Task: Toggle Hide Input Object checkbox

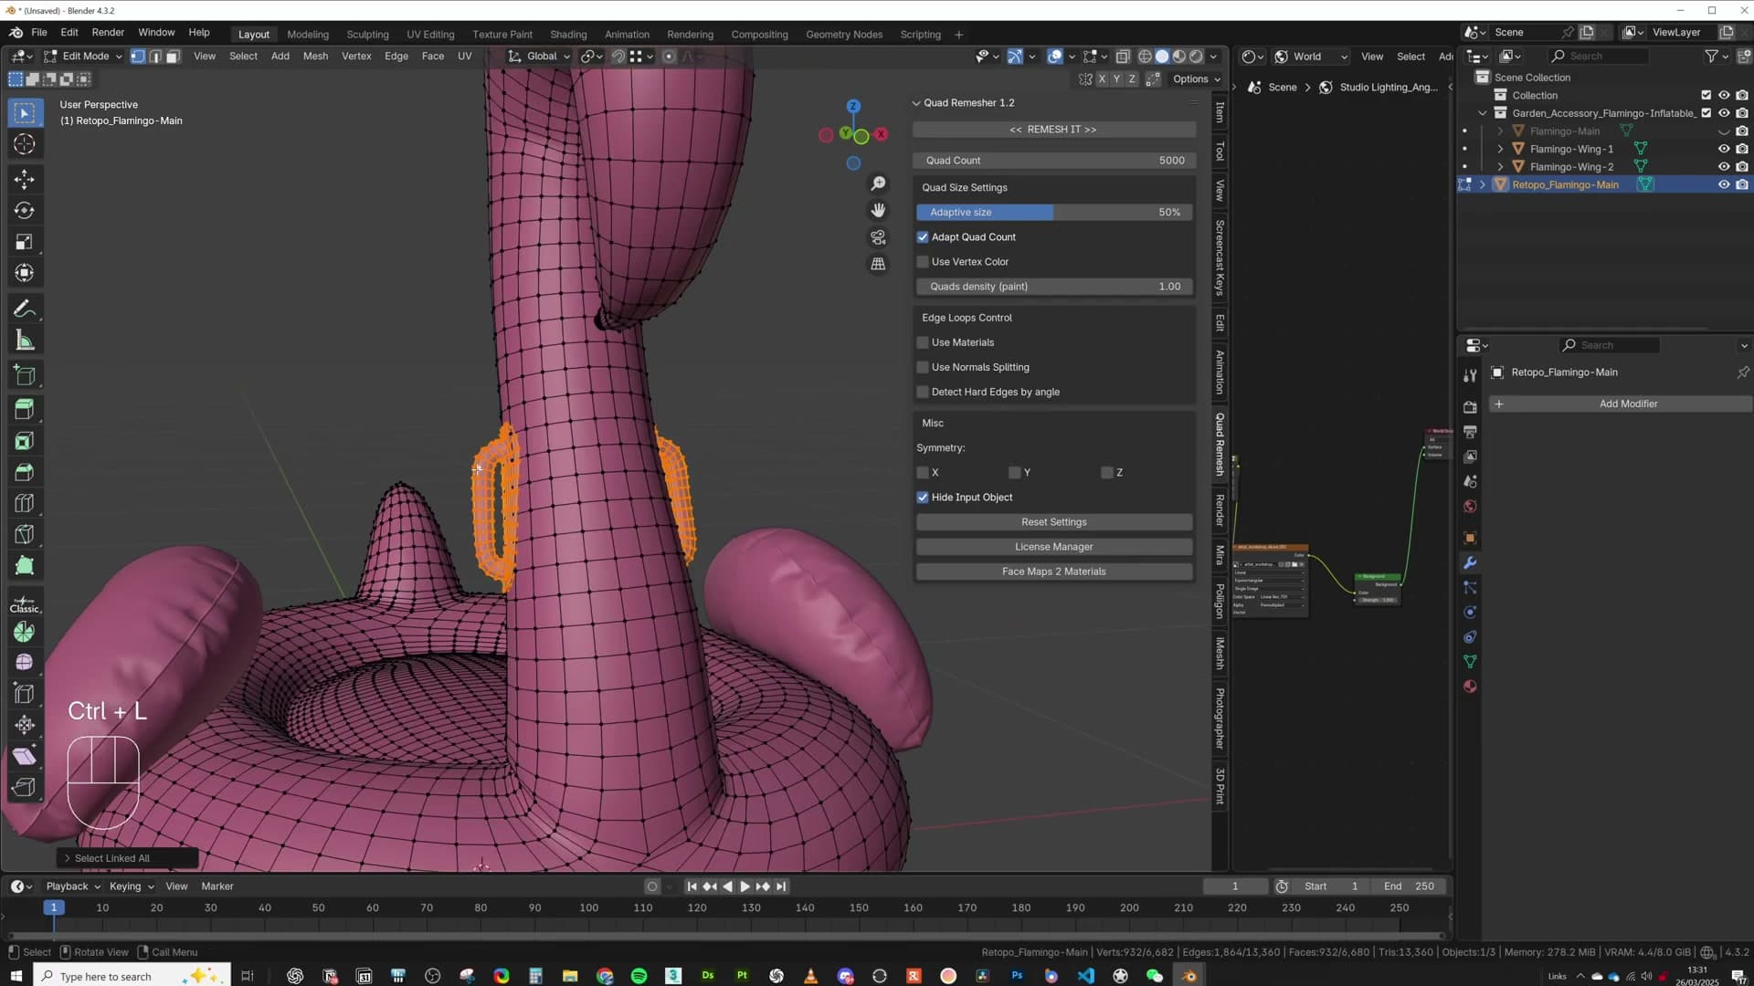Action: 923,498
